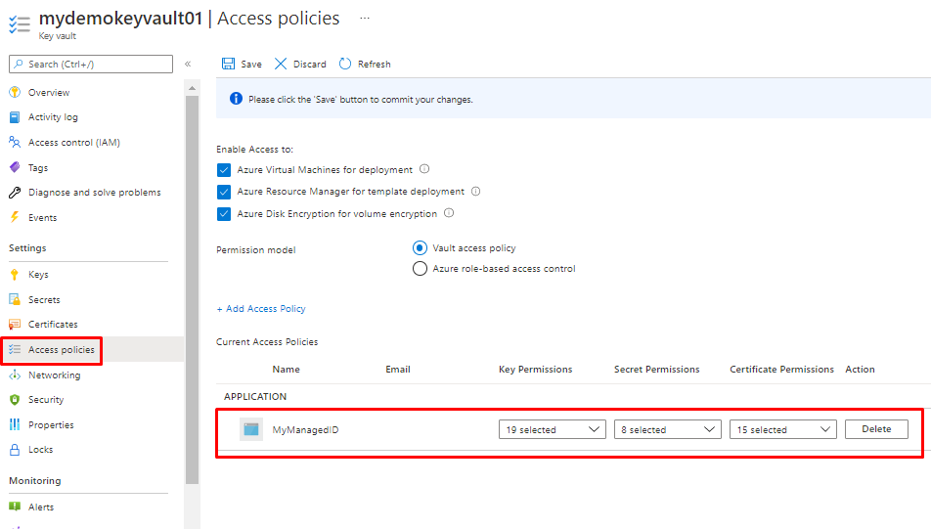
Task: Open Key Permissions dropdown showing 19 selected
Action: pos(552,429)
